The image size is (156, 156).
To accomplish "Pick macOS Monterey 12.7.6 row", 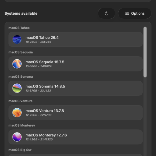I will (76, 137).
